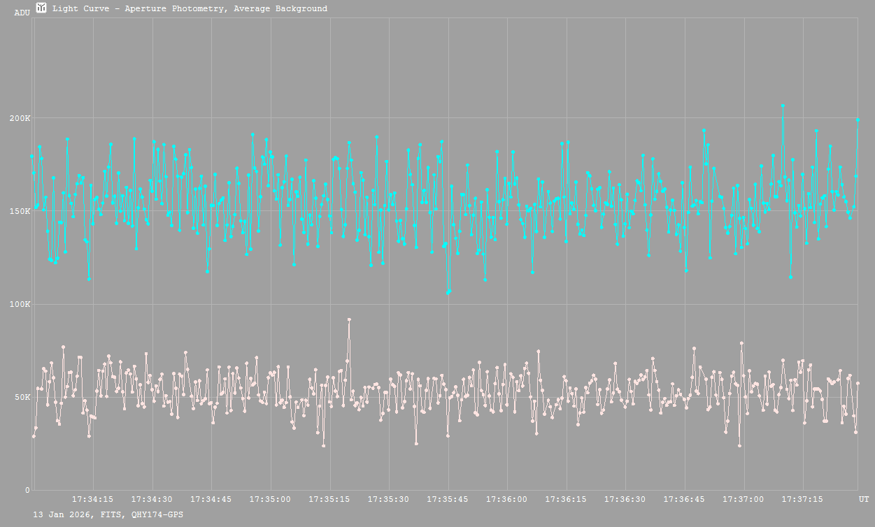The width and height of the screenshot is (875, 527).
Task: Select the 17:34:15 time label
Action: pyautogui.click(x=93, y=500)
